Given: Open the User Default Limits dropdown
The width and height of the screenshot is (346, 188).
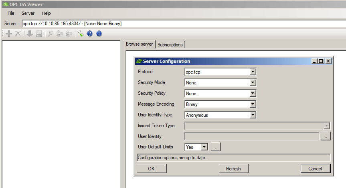Looking at the screenshot, I should click(x=204, y=147).
